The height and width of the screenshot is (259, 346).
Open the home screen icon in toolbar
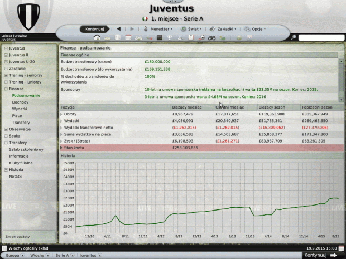97,37
